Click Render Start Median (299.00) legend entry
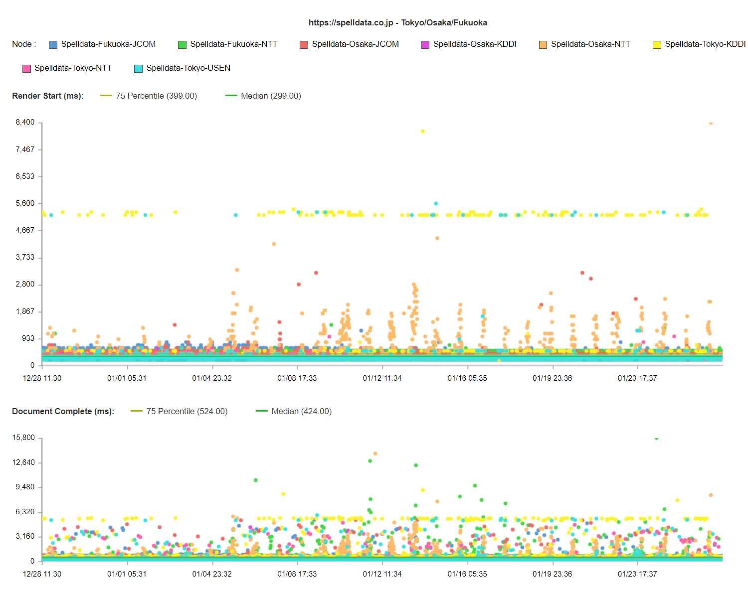748x589 pixels. pyautogui.click(x=271, y=96)
